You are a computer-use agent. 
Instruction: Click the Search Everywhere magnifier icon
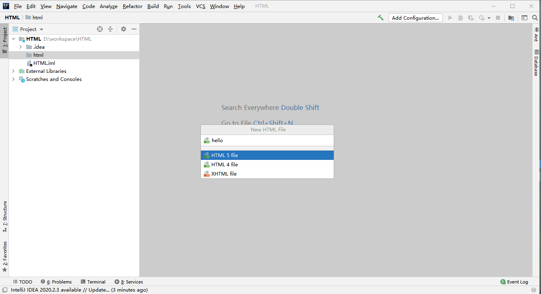click(x=535, y=18)
